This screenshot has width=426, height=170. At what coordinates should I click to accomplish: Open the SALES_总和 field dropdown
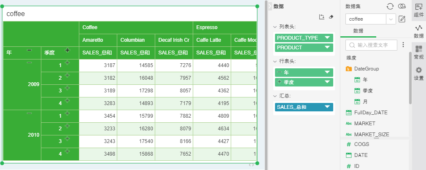(x=327, y=107)
